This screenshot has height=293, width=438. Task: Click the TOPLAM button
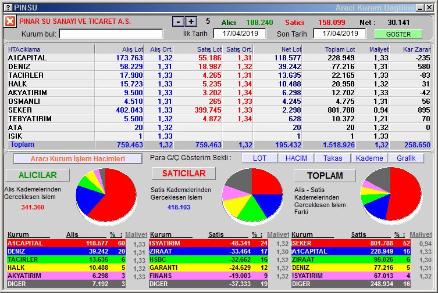pyautogui.click(x=325, y=175)
